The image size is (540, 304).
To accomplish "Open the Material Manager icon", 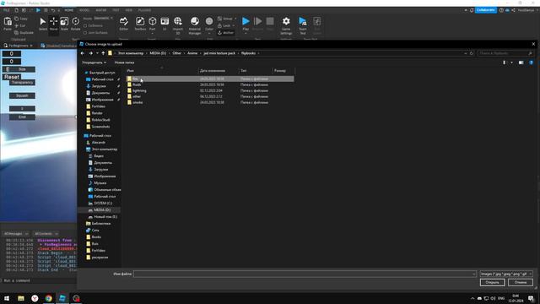I will click(x=195, y=21).
